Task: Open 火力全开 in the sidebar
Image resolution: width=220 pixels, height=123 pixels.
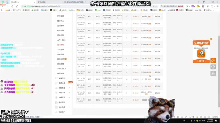Action: point(61,49)
